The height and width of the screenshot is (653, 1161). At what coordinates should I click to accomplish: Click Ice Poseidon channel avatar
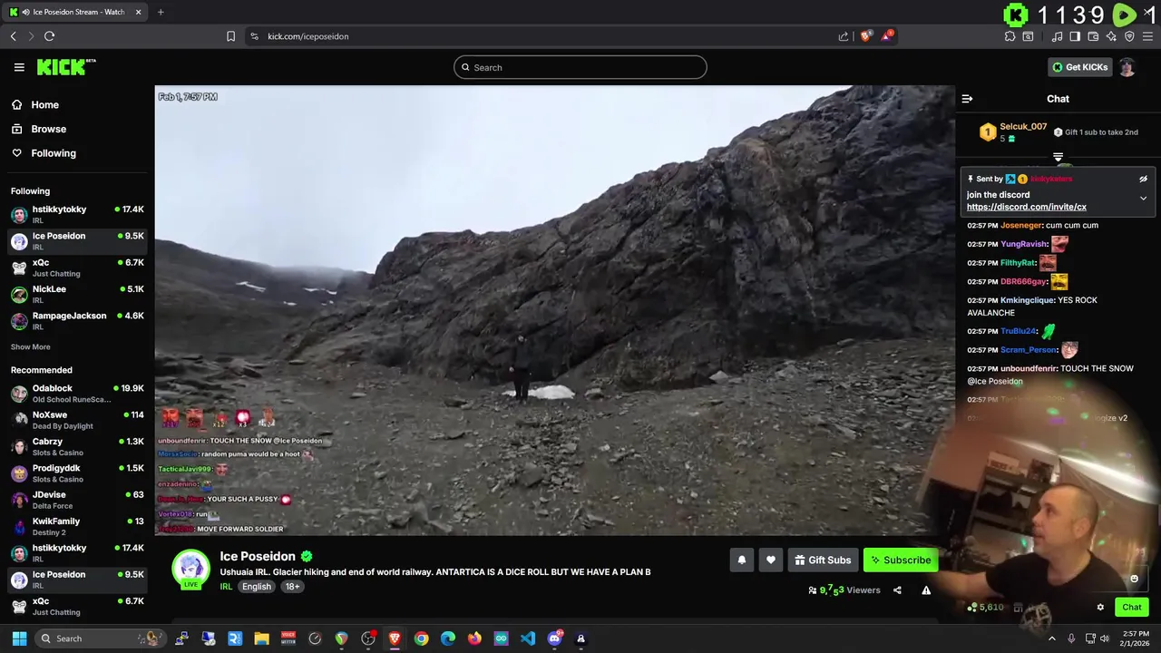pyautogui.click(x=190, y=569)
